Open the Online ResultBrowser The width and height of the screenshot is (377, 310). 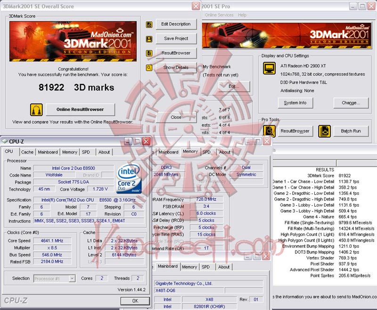pyautogui.click(x=80, y=109)
